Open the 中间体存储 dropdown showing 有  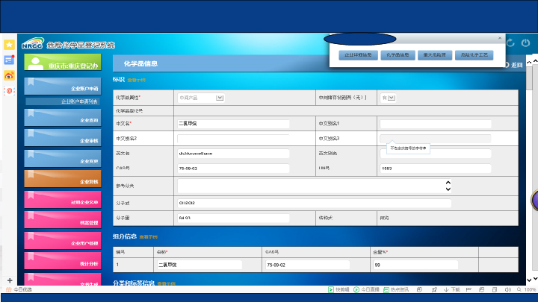pos(392,97)
